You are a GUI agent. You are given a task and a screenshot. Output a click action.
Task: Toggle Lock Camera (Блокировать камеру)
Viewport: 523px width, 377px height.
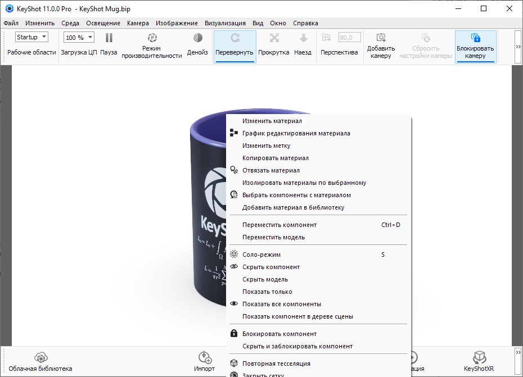click(x=475, y=38)
